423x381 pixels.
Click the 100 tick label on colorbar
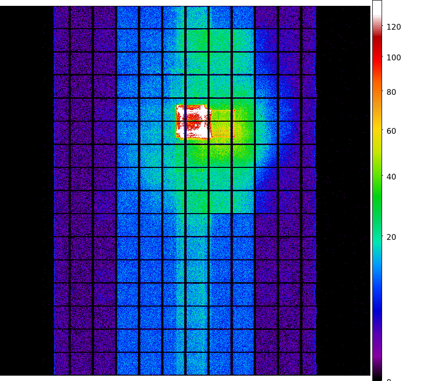coord(393,58)
